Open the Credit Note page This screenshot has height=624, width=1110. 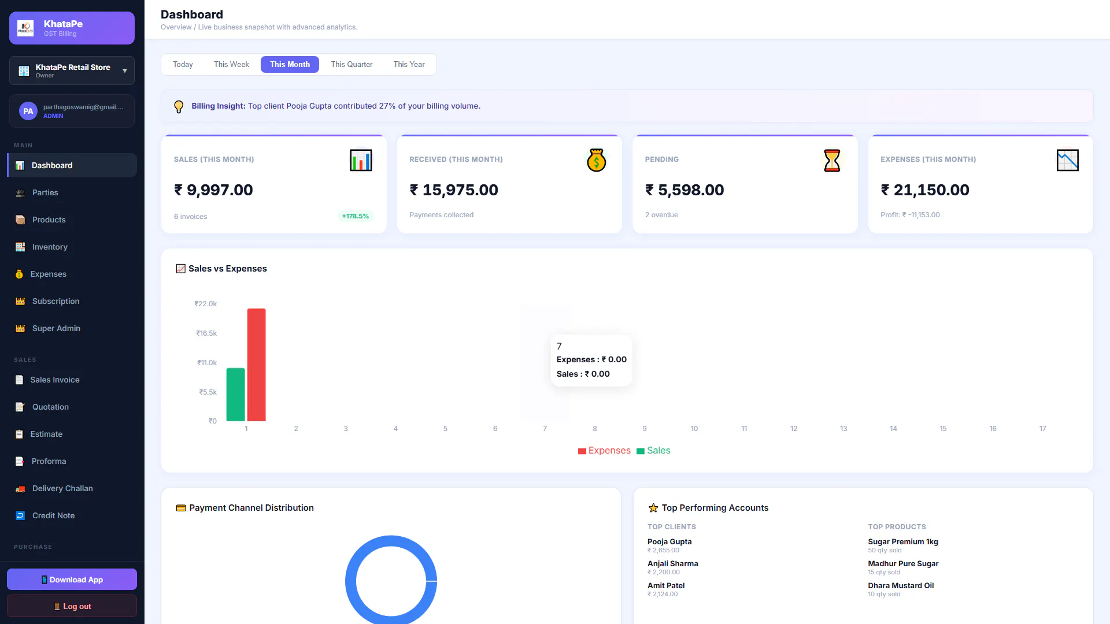point(72,515)
